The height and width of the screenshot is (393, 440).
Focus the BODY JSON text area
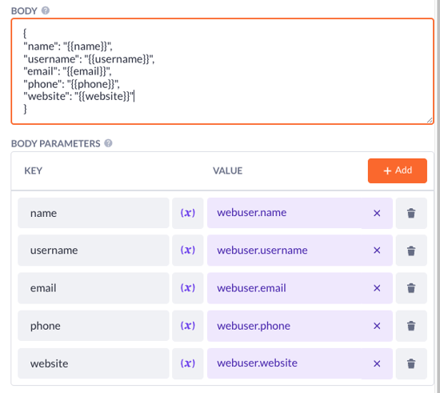[222, 71]
